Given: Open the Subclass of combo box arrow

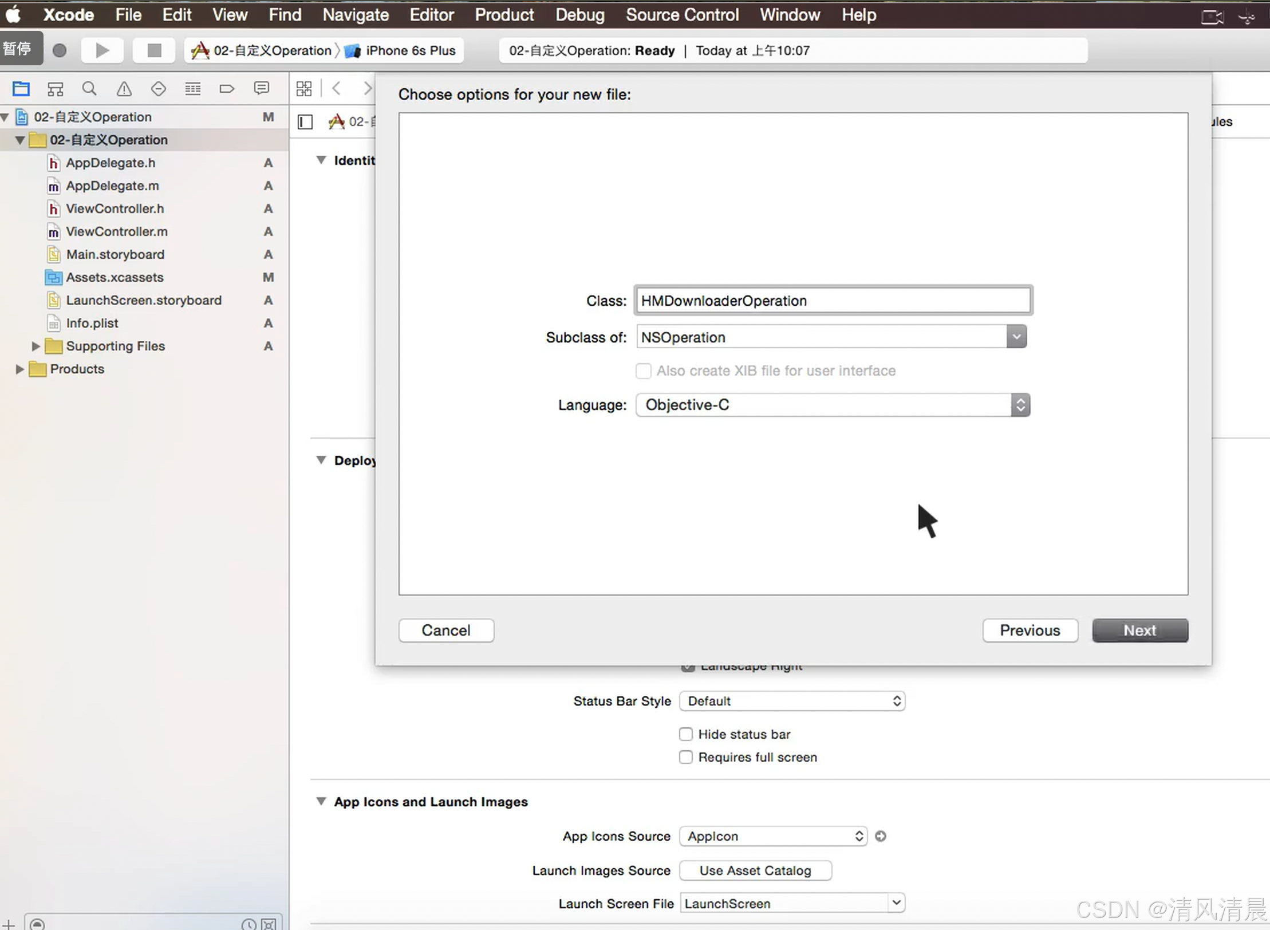Looking at the screenshot, I should (x=1016, y=337).
